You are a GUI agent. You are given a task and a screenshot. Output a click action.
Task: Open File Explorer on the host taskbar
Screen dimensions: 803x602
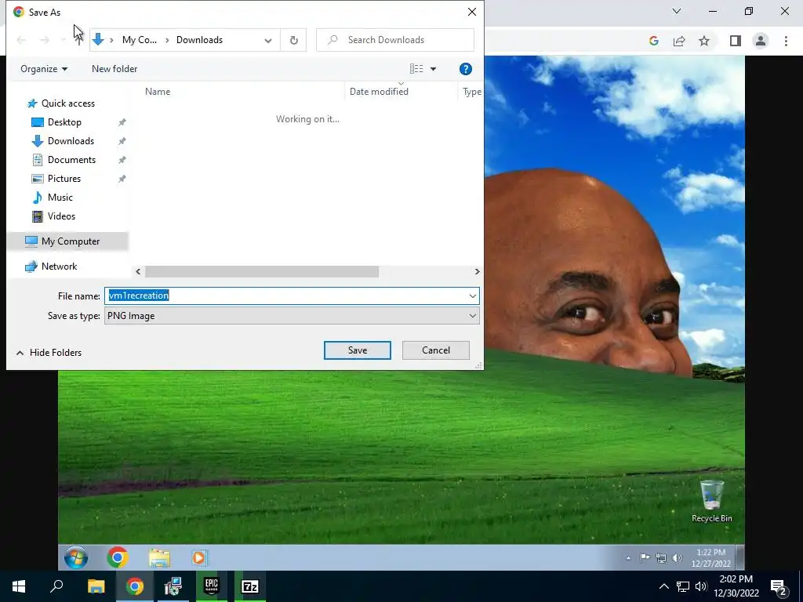[x=96, y=586]
